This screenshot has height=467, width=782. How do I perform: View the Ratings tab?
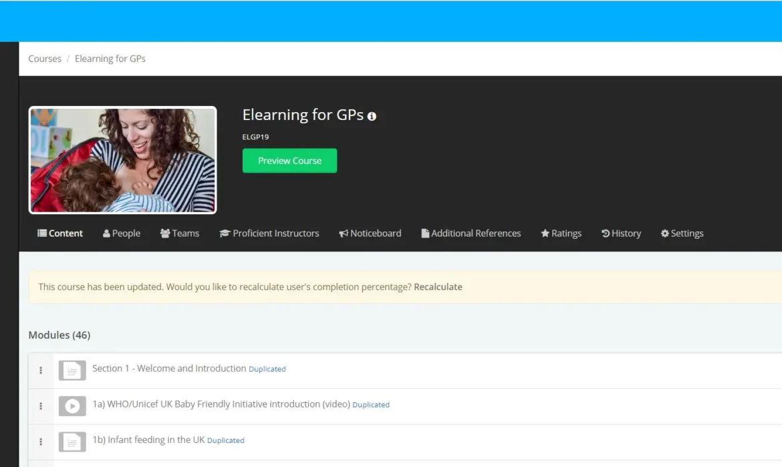[561, 233]
